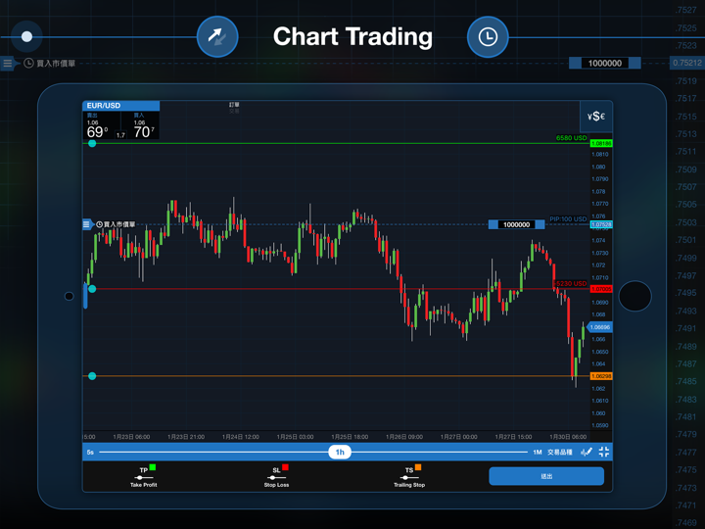Open the order line hamburger menu icon
The width and height of the screenshot is (705, 529).
[x=87, y=224]
